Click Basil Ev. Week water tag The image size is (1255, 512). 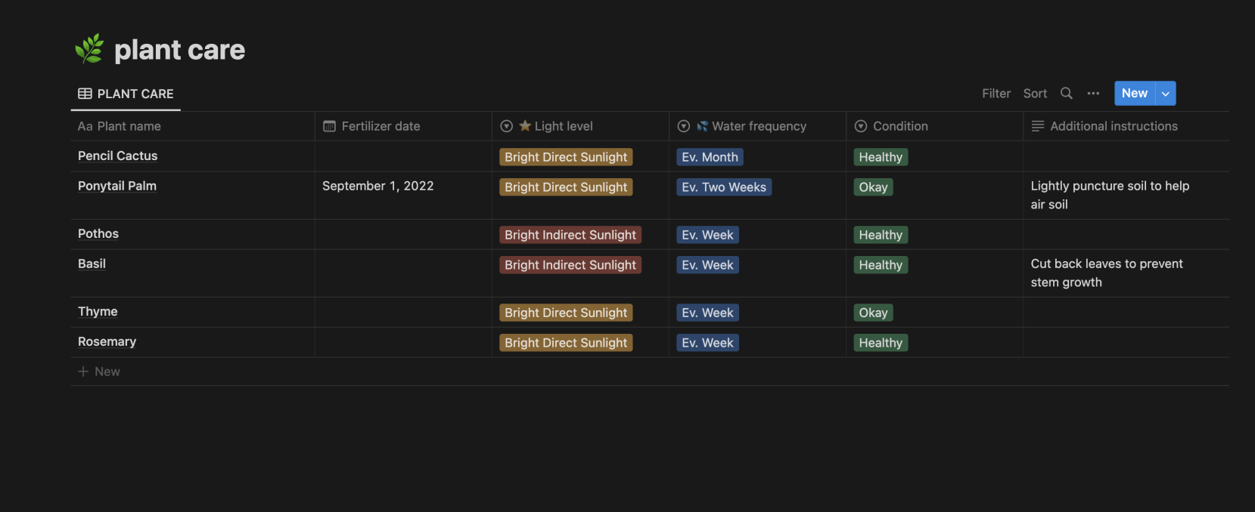(707, 265)
